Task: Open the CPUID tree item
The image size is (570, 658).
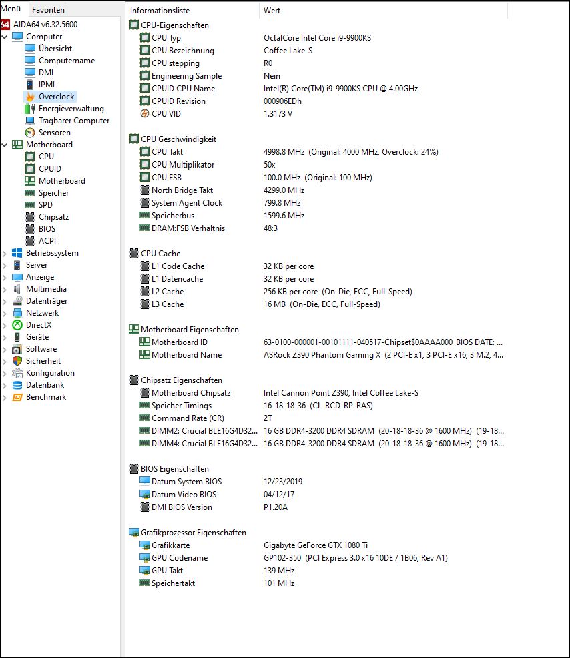Action: (50, 169)
